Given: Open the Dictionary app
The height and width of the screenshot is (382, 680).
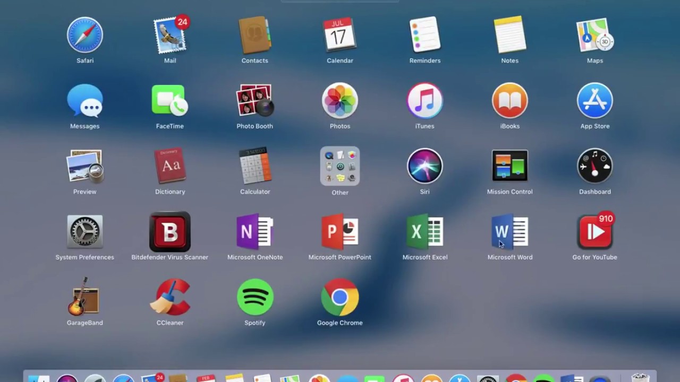Looking at the screenshot, I should (x=170, y=167).
